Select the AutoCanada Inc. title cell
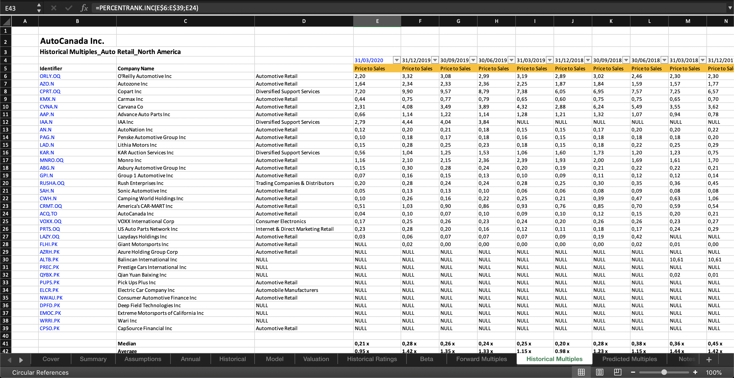The image size is (734, 378). [x=77, y=41]
